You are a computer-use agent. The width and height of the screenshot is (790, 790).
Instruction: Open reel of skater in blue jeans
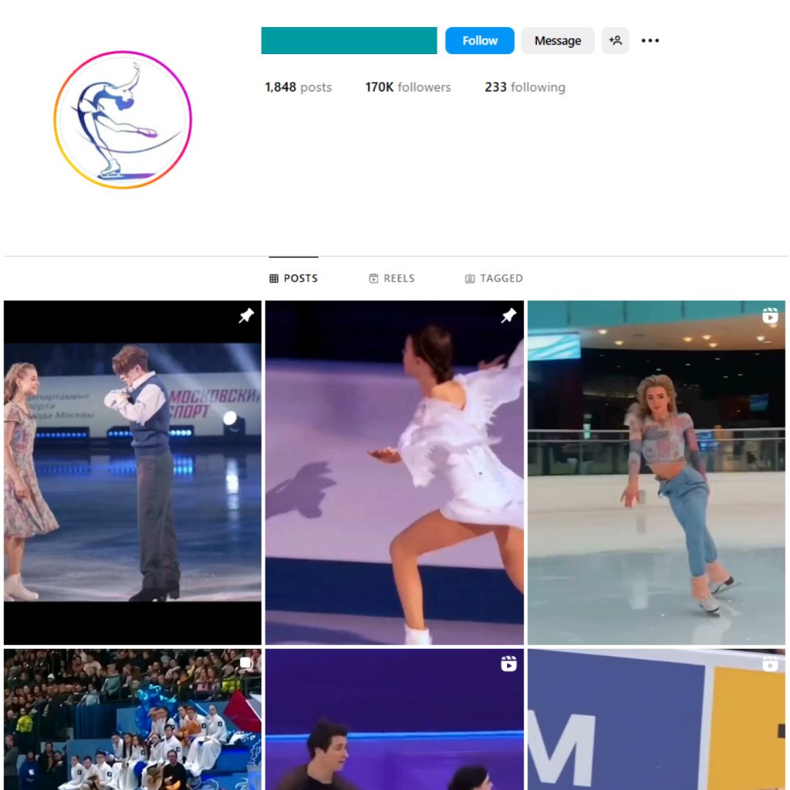[x=656, y=473]
